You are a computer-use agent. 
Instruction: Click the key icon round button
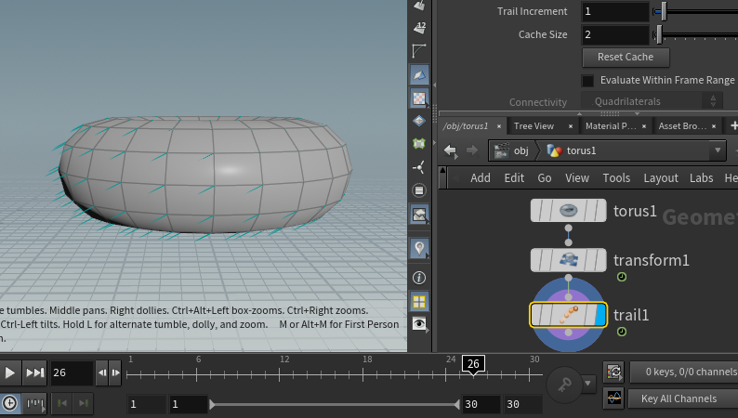(x=564, y=385)
